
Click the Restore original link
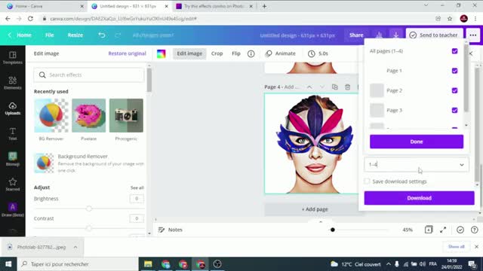point(127,53)
